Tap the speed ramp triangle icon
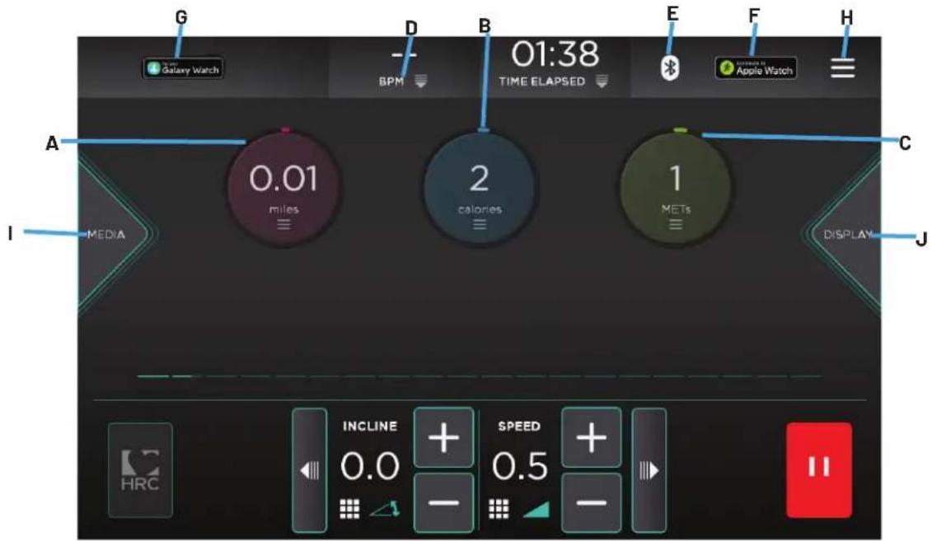The width and height of the screenshot is (932, 541). click(536, 510)
